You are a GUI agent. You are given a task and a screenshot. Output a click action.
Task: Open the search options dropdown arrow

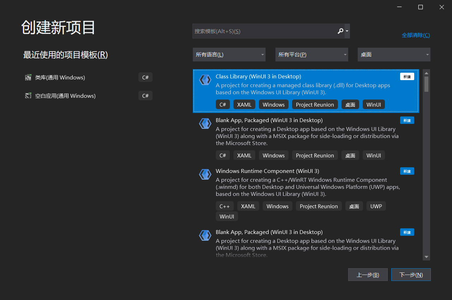[347, 31]
